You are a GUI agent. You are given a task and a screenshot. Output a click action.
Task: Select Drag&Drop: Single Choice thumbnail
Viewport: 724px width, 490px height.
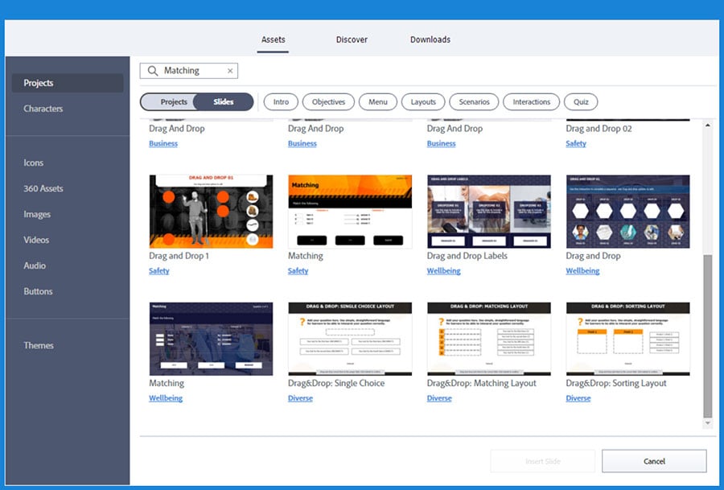(x=350, y=339)
